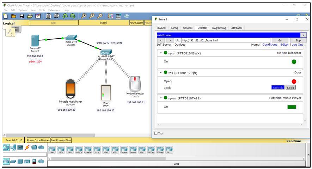This screenshot has height=169, width=312.
Task: Open the Activity Wizard toolbar icon
Action: point(38,16)
